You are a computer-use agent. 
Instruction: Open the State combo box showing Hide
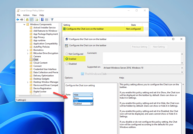(x=83, y=95)
